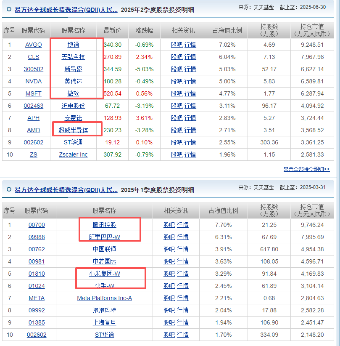340x346 pixels.
Task: Open stock code 09988 link
Action: tap(37, 237)
